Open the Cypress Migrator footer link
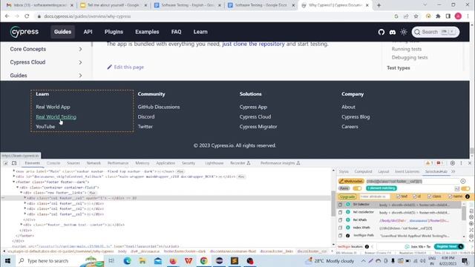The width and height of the screenshot is (475, 267). (x=258, y=127)
